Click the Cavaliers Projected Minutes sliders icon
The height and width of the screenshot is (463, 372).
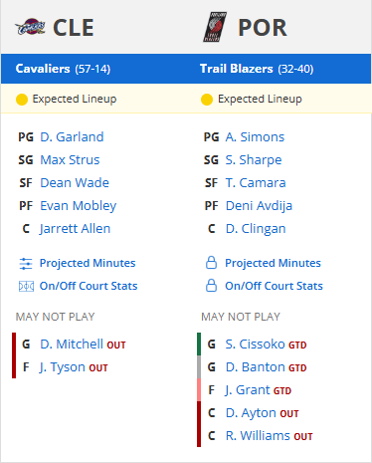tap(26, 264)
